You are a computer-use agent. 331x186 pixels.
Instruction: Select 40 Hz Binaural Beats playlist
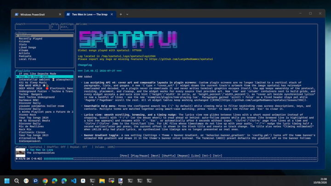click(x=34, y=121)
